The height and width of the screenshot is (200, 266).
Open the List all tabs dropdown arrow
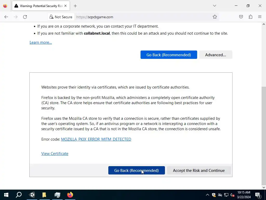[215, 6]
